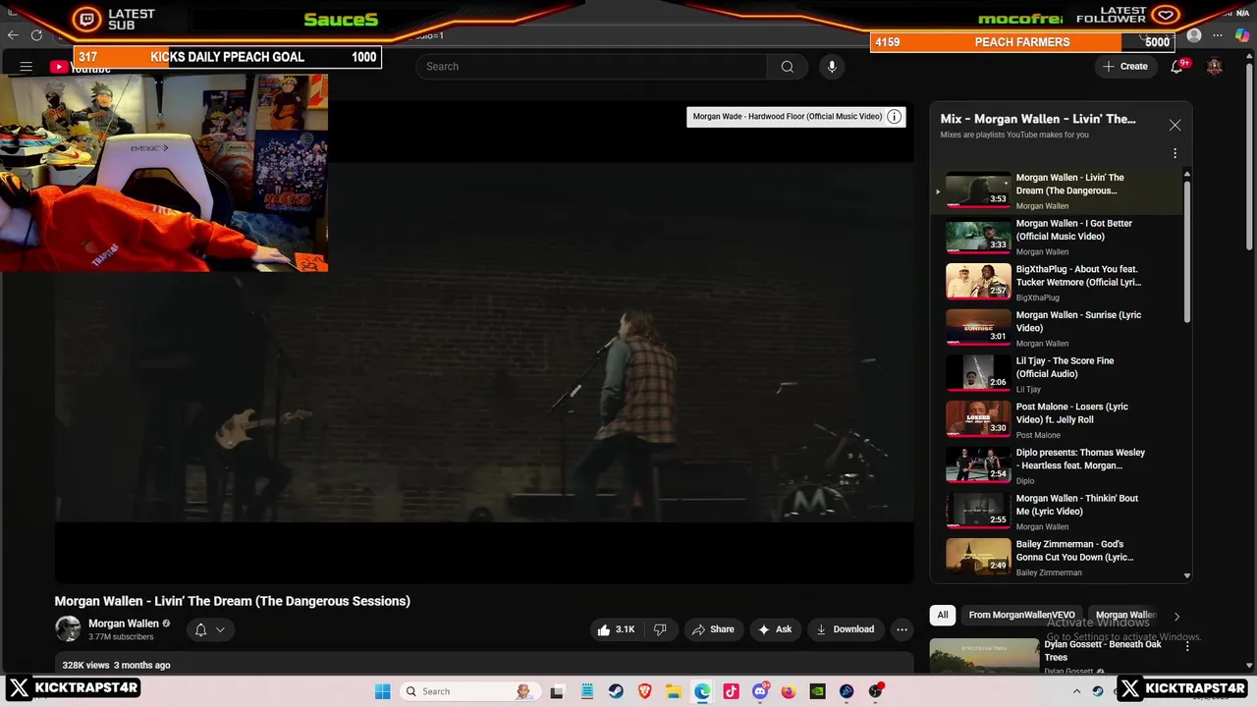The width and height of the screenshot is (1257, 707).
Task: Open Task View from the taskbar
Action: click(x=557, y=691)
